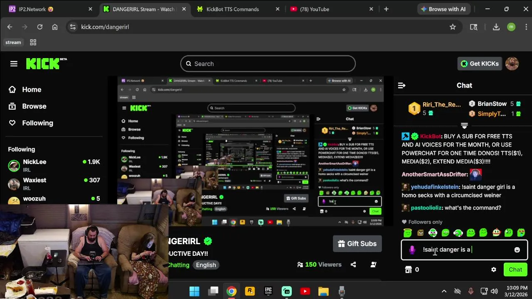Click Browse with AI button

pos(443,9)
